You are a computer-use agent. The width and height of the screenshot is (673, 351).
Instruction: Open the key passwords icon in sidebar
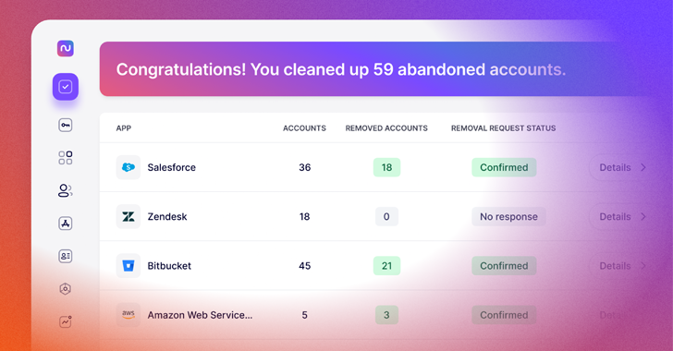66,126
